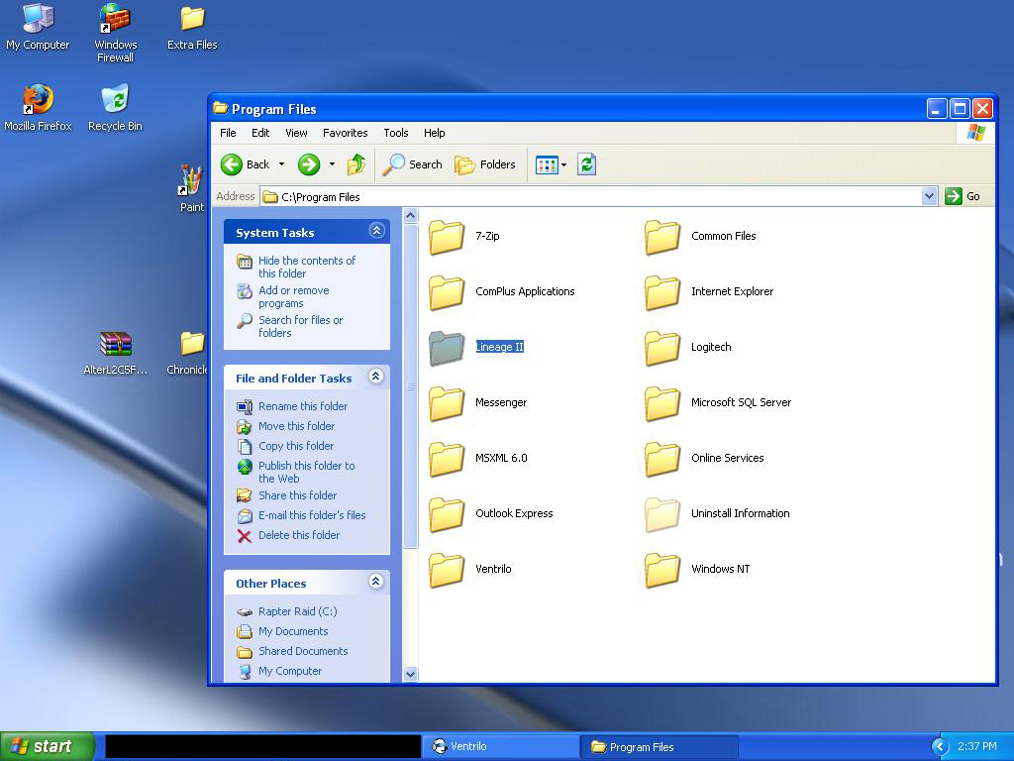Viewport: 1014px width, 761px height.
Task: Select the AlterL2C5F archive on desktop
Action: pos(116,353)
